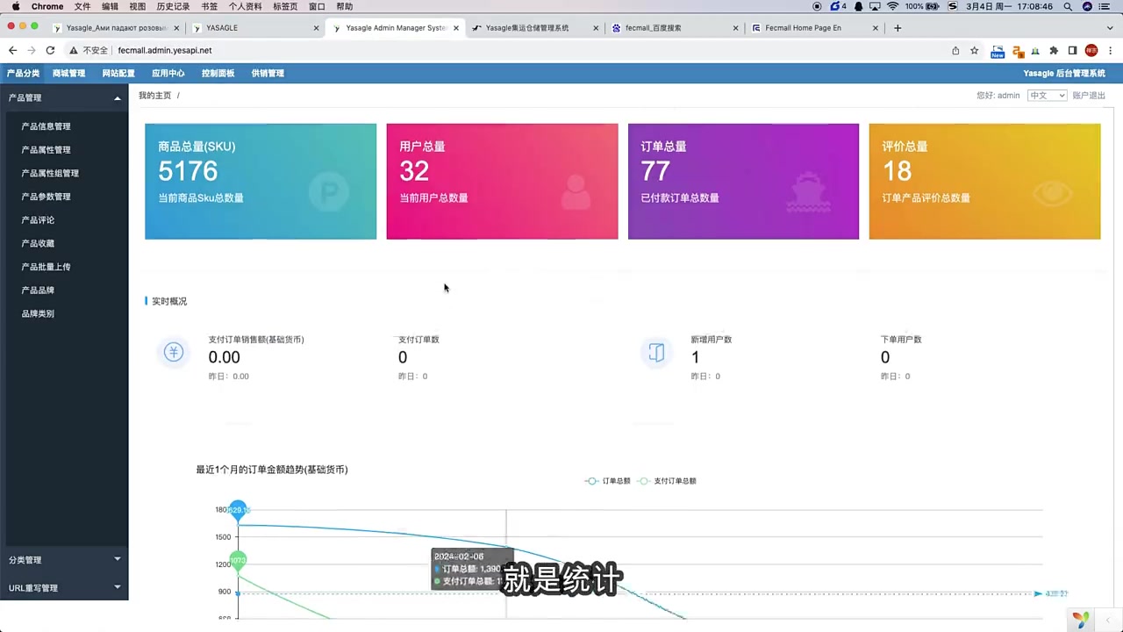Click the QQ penguin menu bar icon
The height and width of the screenshot is (632, 1123).
(858, 6)
